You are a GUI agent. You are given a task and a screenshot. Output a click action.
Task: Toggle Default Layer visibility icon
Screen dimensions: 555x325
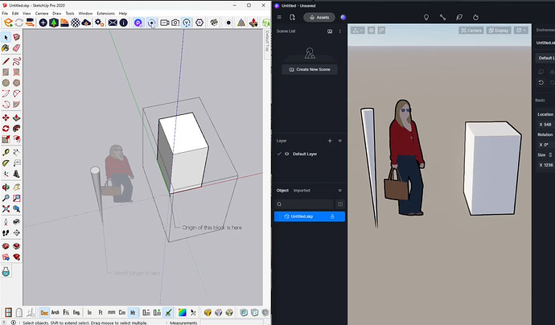point(286,154)
